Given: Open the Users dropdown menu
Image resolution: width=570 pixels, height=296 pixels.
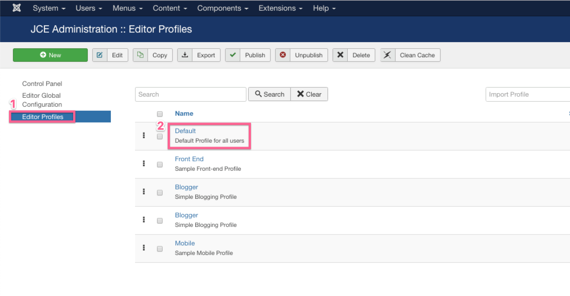Looking at the screenshot, I should tap(89, 8).
